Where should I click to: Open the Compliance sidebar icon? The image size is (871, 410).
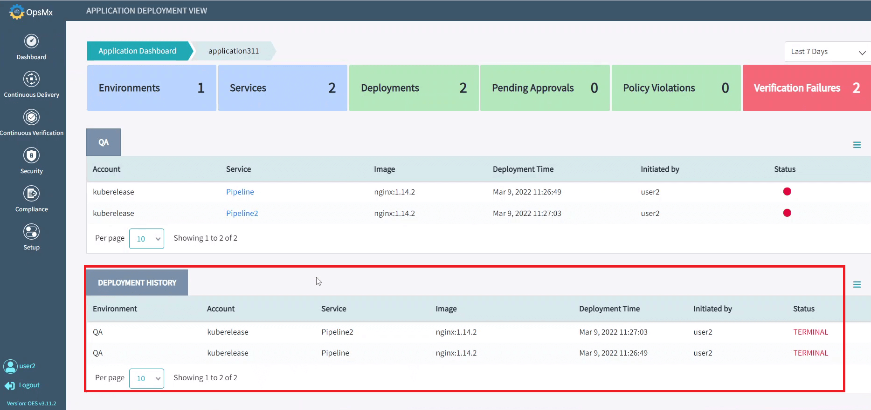31,194
